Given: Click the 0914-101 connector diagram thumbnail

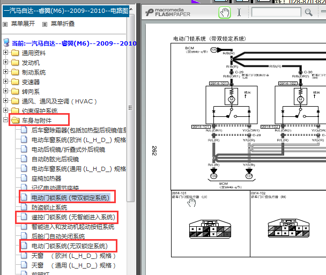Looking at the screenshot, I should [x=210, y=229].
